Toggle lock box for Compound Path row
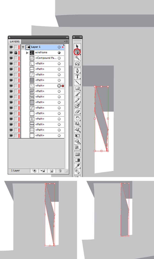 [16, 58]
